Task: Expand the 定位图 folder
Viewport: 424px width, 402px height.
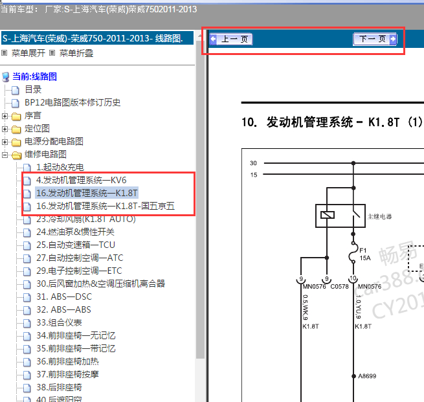Action: (x=5, y=129)
